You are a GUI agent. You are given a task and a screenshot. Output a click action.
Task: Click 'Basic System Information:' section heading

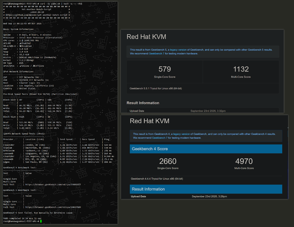coord(19,29)
